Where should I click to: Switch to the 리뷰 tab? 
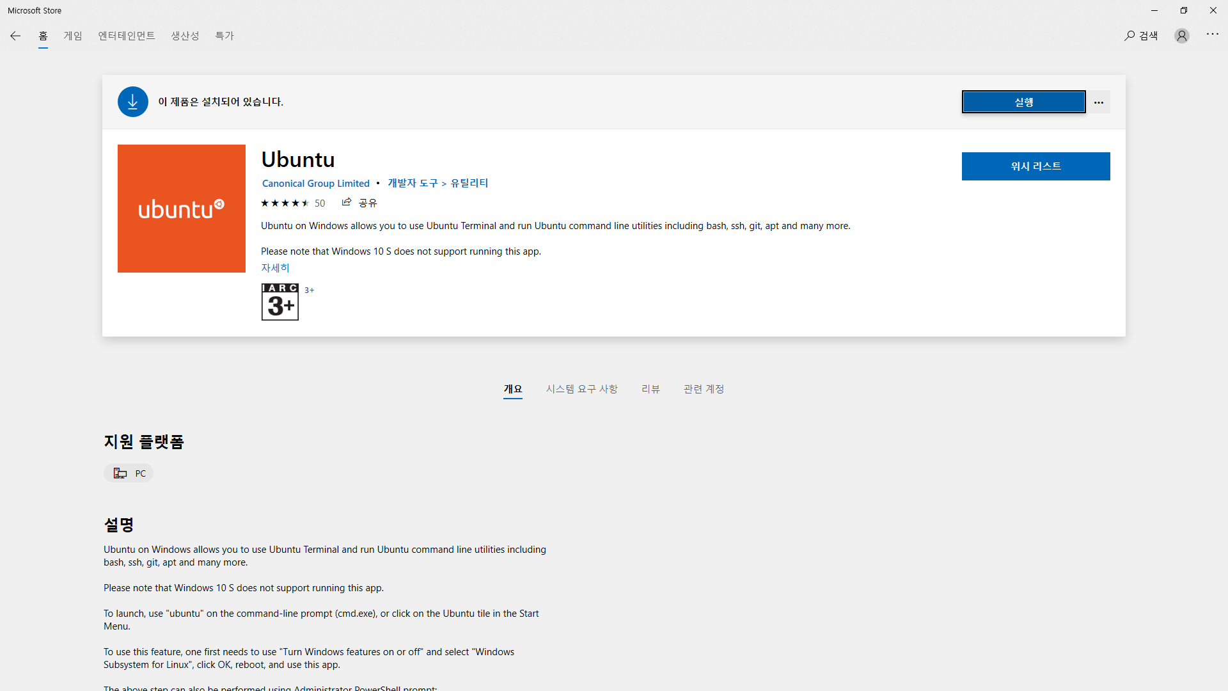click(650, 389)
